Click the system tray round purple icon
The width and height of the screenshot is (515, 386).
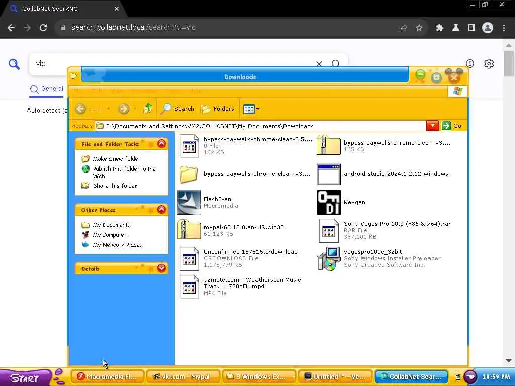(x=470, y=377)
